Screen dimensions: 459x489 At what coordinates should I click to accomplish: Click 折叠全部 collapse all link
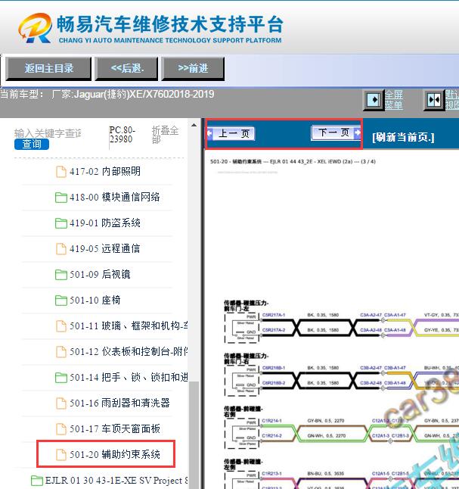click(165, 135)
